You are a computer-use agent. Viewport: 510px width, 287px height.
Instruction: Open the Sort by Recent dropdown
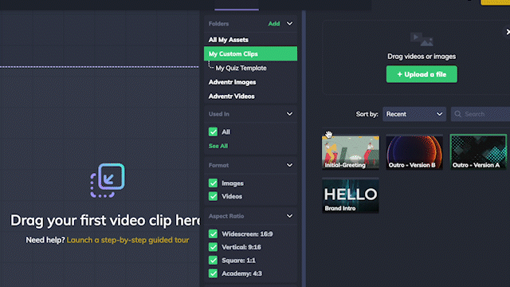[x=414, y=114]
